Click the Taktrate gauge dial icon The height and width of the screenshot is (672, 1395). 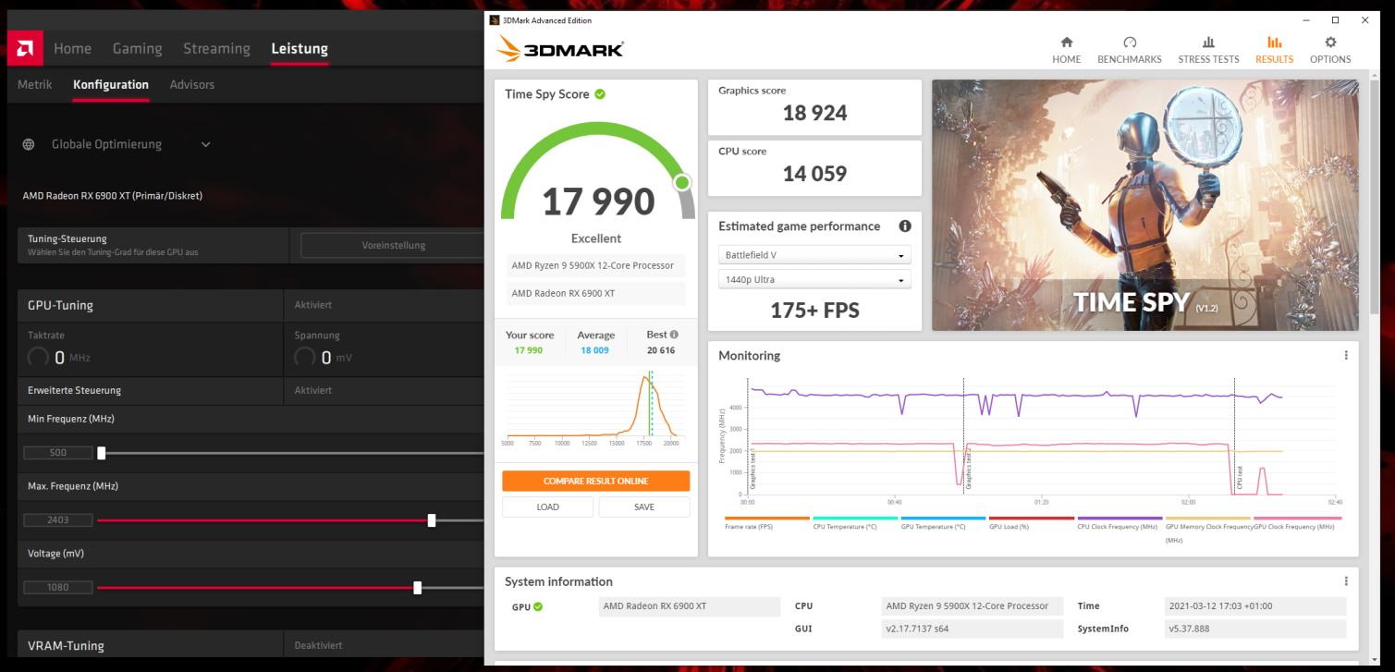[38, 357]
